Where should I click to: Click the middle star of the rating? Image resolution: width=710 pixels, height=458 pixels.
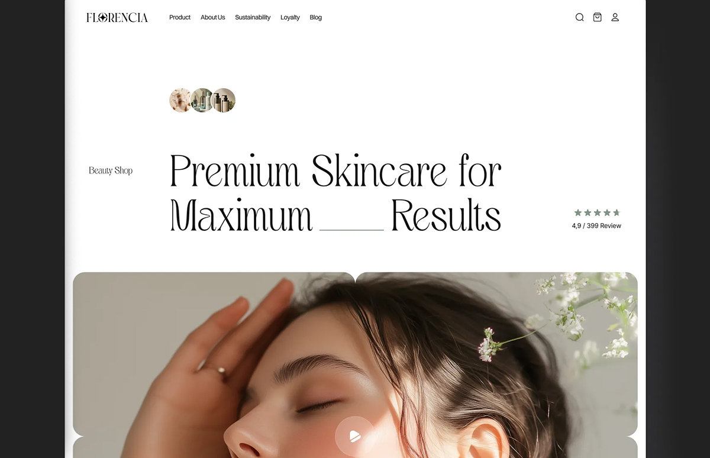point(597,212)
